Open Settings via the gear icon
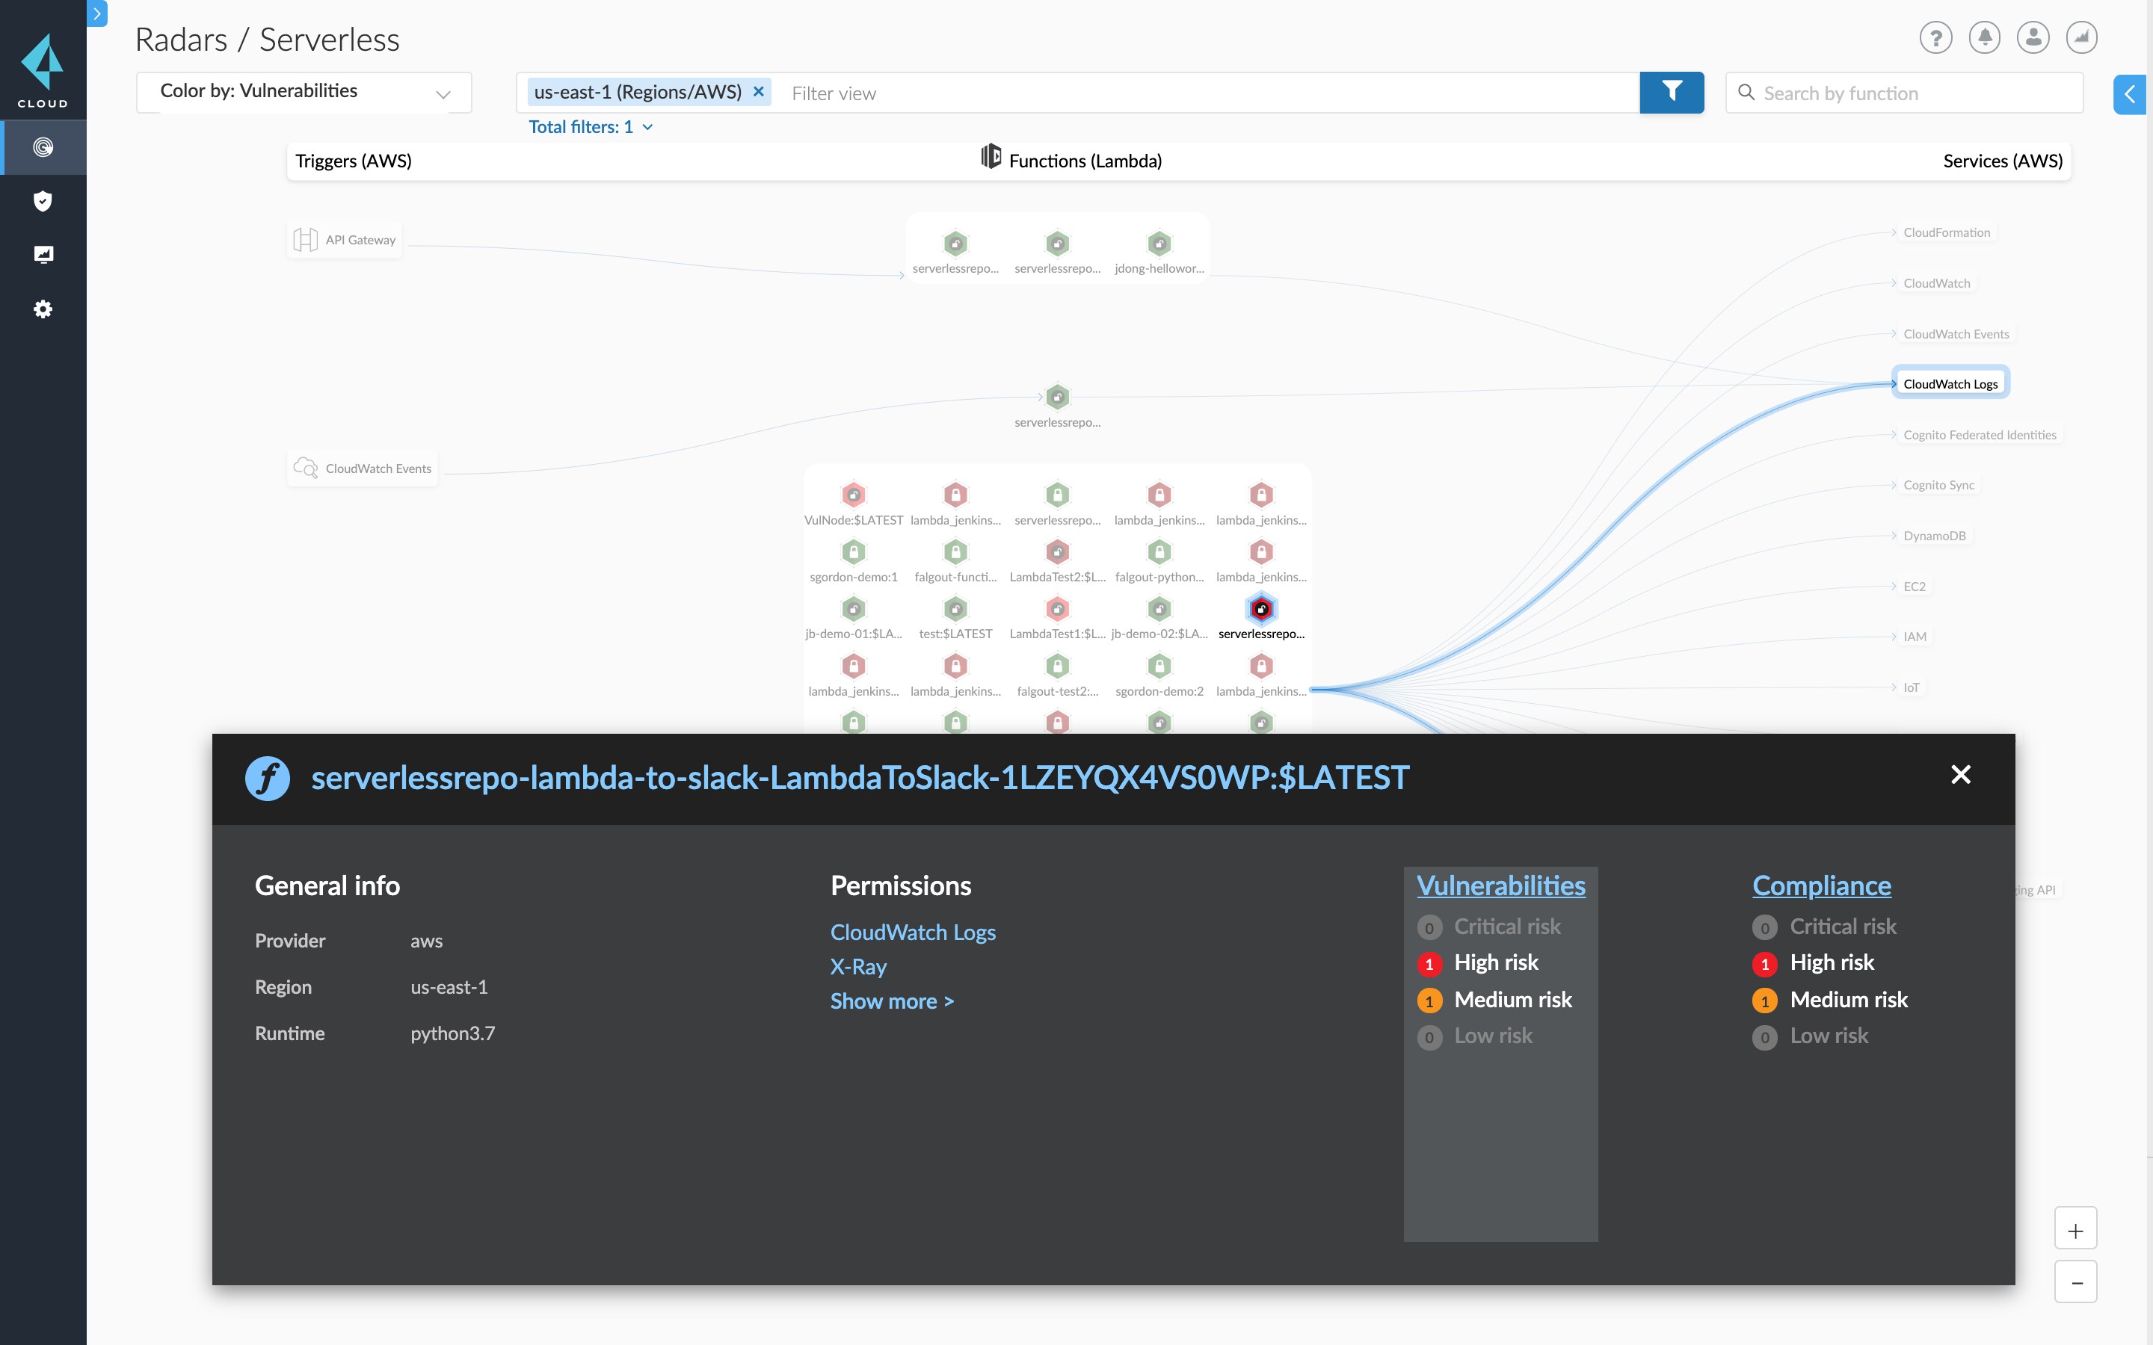 click(x=43, y=309)
